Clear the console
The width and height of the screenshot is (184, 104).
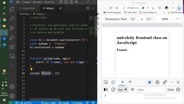pos(113,90)
